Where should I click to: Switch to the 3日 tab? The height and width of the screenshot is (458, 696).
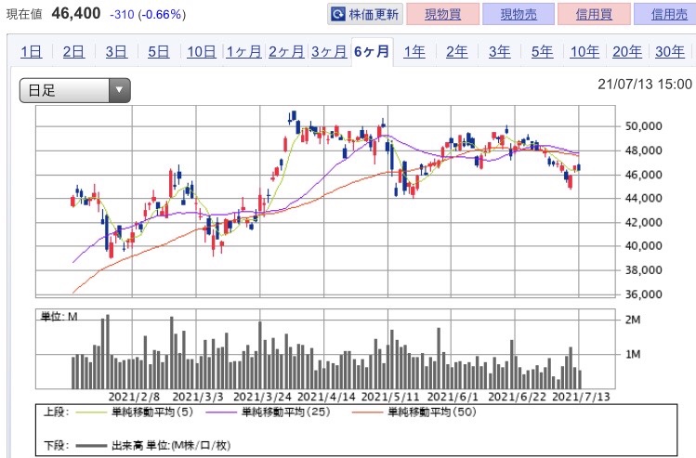[x=116, y=52]
